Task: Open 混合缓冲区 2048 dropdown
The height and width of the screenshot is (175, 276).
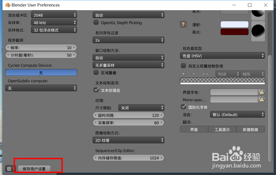Action: [x=54, y=15]
